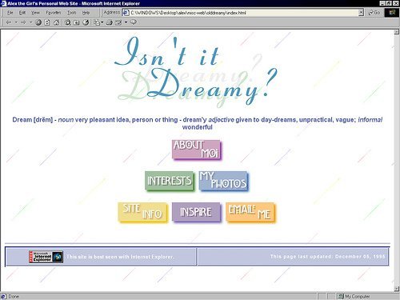The image size is (400, 300).
Task: Open the Favorites pane from the toolbar icon
Action: pos(77,22)
